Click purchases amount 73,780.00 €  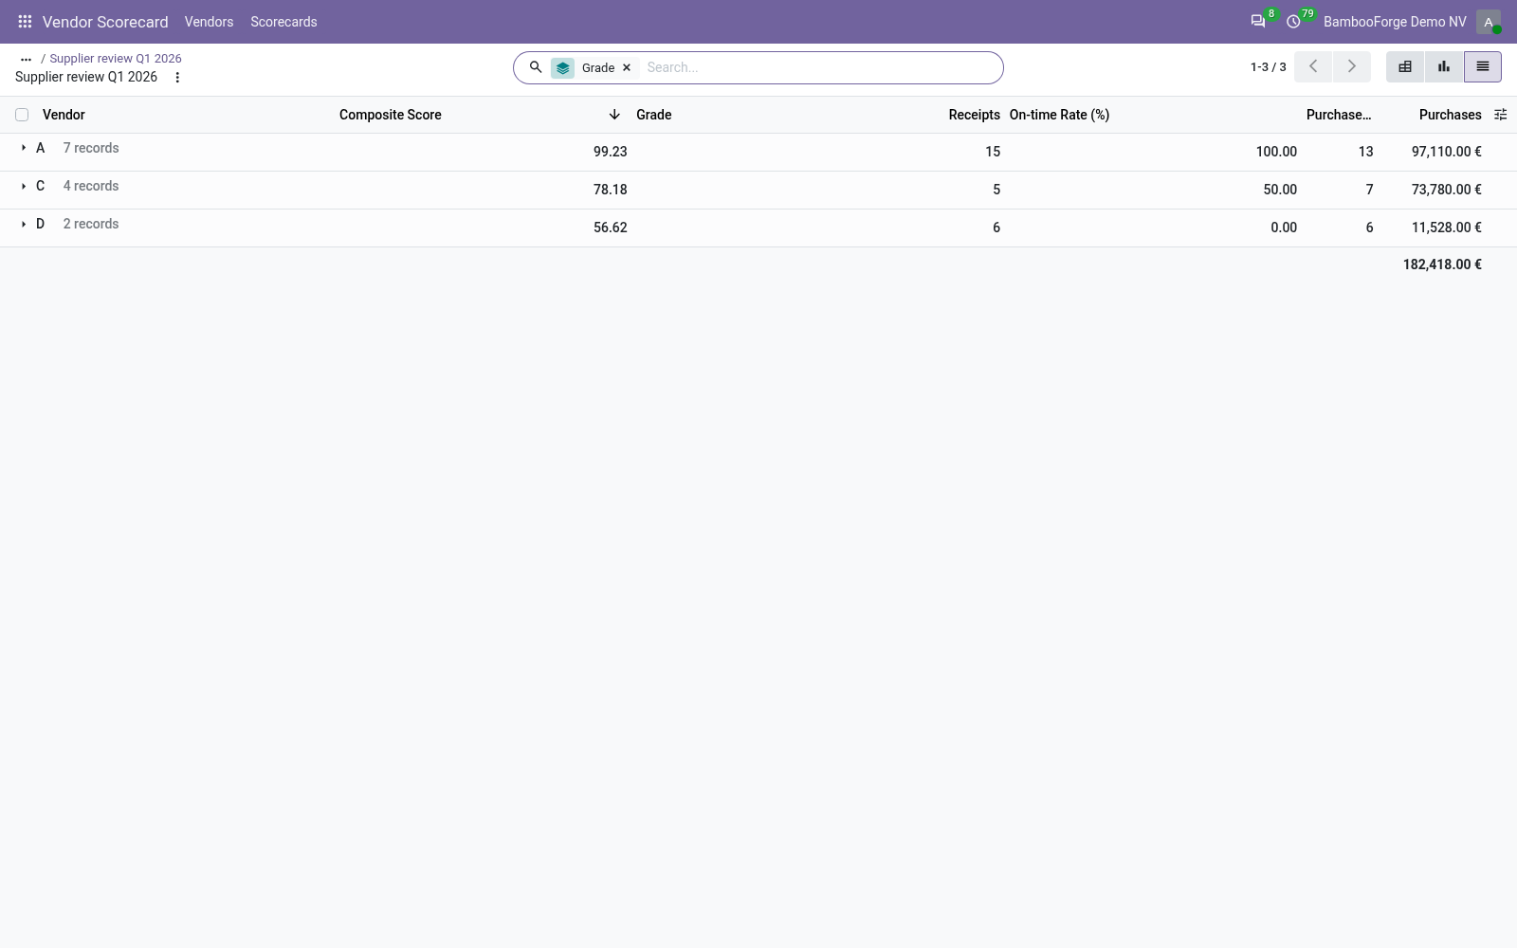click(x=1446, y=190)
